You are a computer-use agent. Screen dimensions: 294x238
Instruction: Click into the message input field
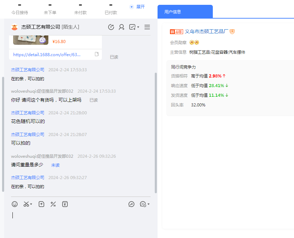tap(79, 220)
